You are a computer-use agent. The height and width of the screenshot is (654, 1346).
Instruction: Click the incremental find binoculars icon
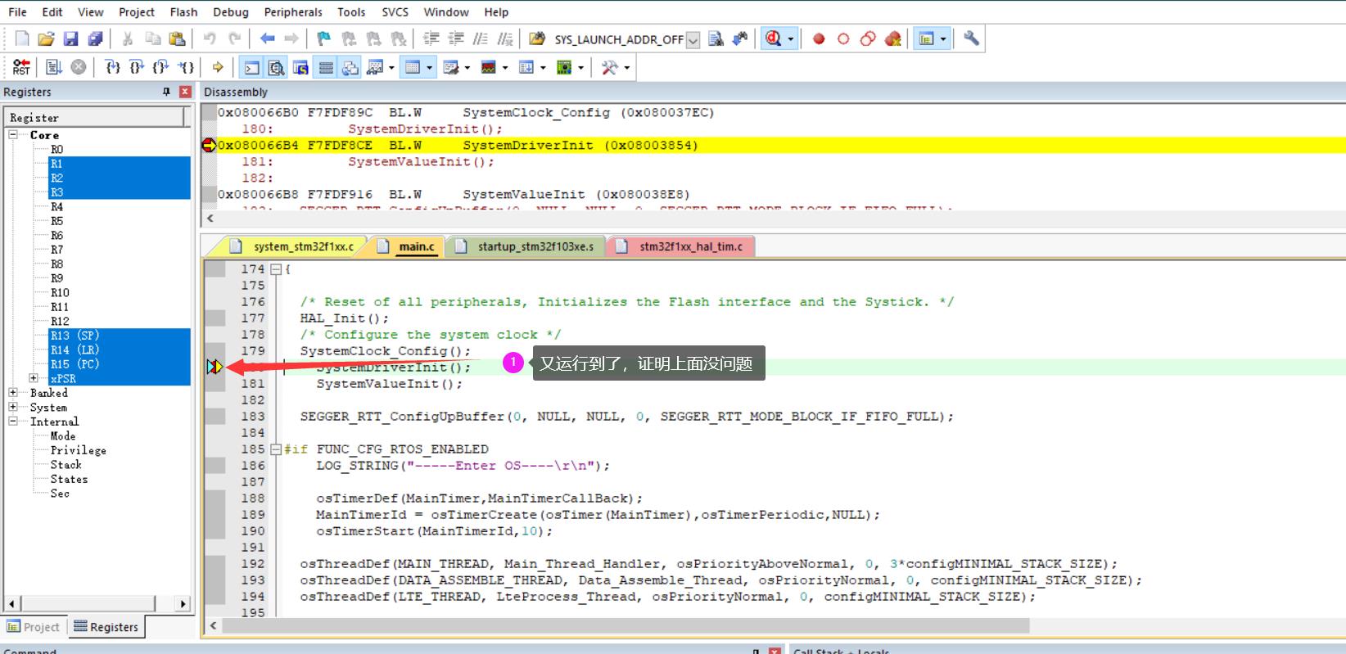(x=740, y=38)
